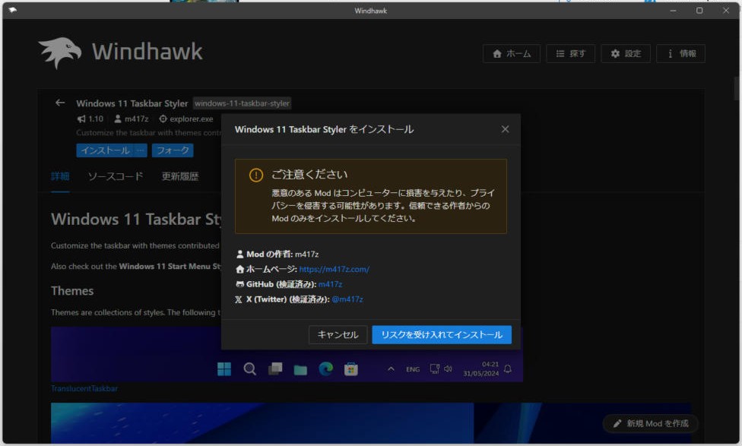Click キャンセル to cancel installation
Screen dimensions: 742x446
tap(338, 335)
